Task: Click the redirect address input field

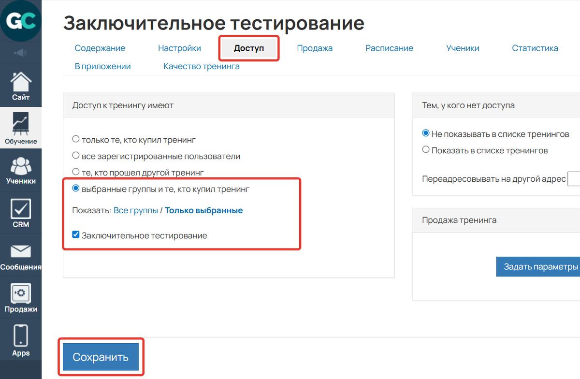Action: tap(575, 179)
